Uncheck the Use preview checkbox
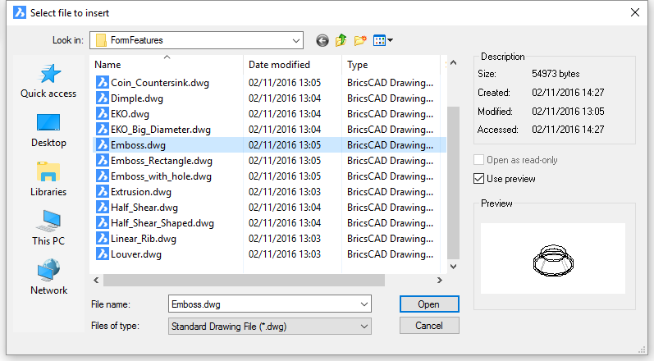This screenshot has height=361, width=654. 479,178
